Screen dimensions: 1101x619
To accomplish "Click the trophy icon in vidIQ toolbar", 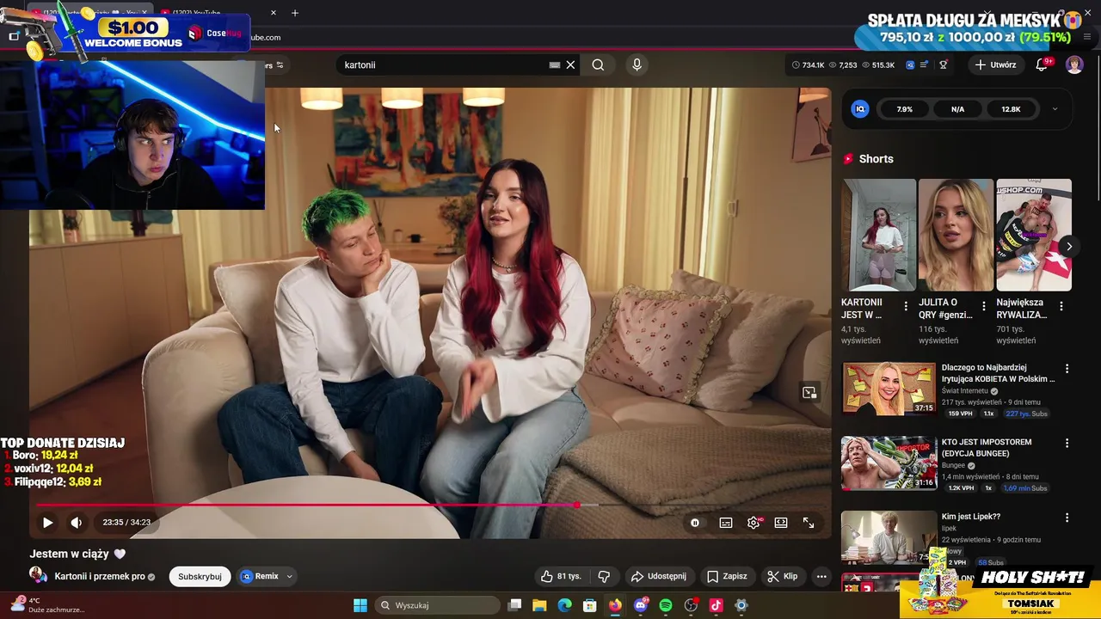I will point(944,64).
